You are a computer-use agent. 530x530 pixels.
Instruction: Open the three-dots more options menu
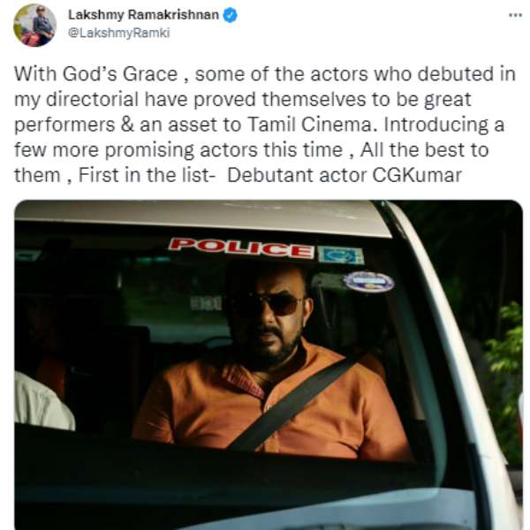(516, 15)
